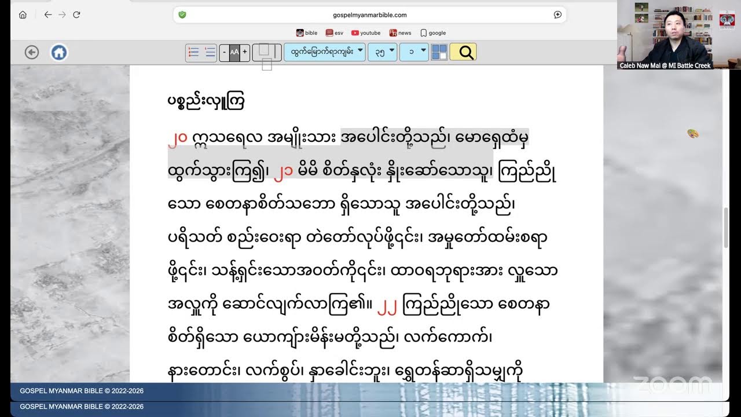The image size is (741, 417).
Task: Click the small paint palette icon at right
Action: click(693, 134)
